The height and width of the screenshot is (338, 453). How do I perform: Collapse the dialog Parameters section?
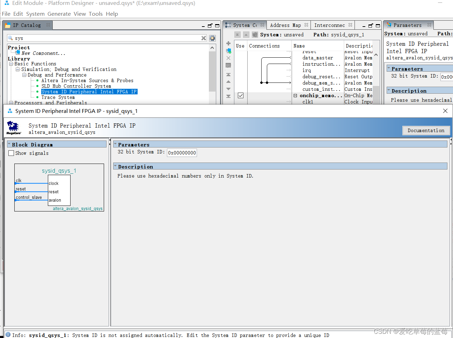tap(115, 144)
